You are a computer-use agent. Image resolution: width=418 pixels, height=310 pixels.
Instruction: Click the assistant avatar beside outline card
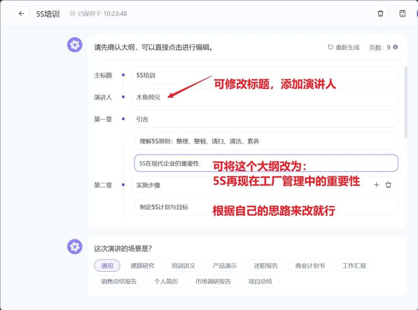[x=75, y=45]
